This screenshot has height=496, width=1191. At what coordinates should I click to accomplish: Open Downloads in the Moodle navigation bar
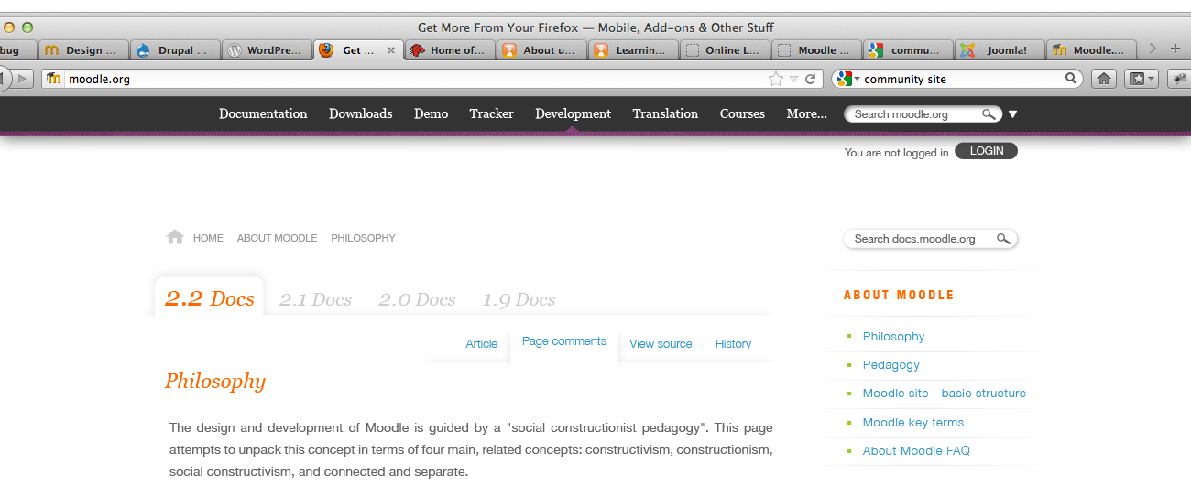[x=361, y=113]
